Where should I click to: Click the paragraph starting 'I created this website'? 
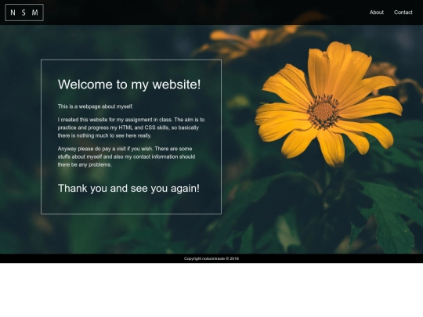point(131,128)
